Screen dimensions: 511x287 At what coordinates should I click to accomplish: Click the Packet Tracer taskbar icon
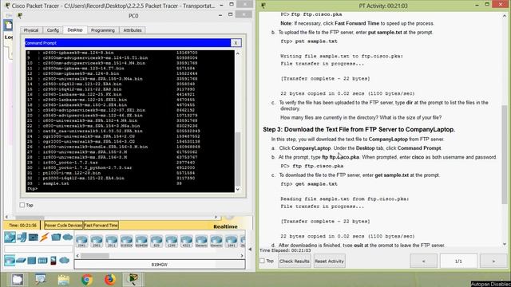(x=133, y=280)
